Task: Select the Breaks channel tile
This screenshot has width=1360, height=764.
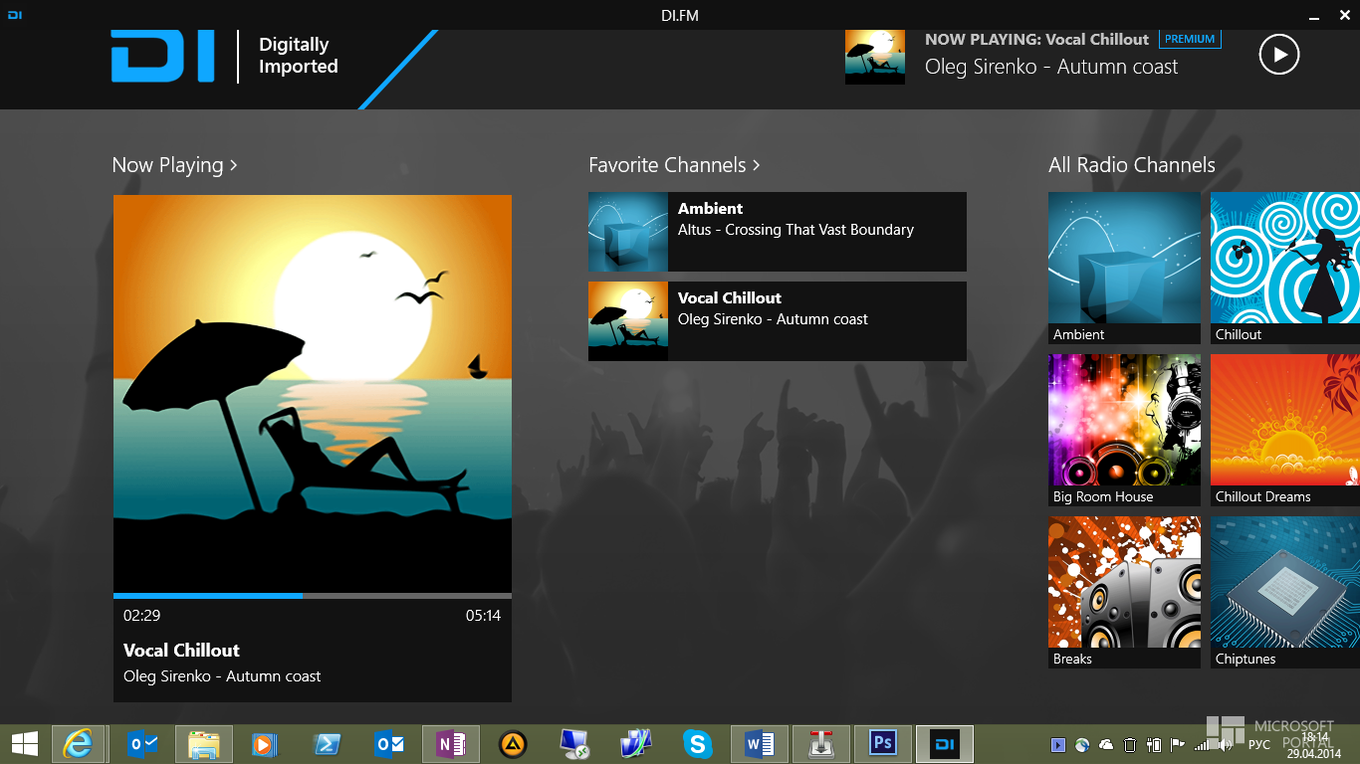Action: click(1124, 593)
